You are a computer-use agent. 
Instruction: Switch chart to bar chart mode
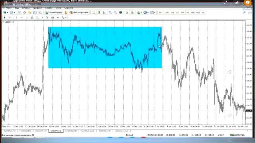[x=94, y=12]
